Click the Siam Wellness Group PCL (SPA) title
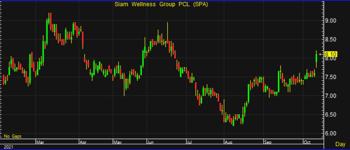 161,4
